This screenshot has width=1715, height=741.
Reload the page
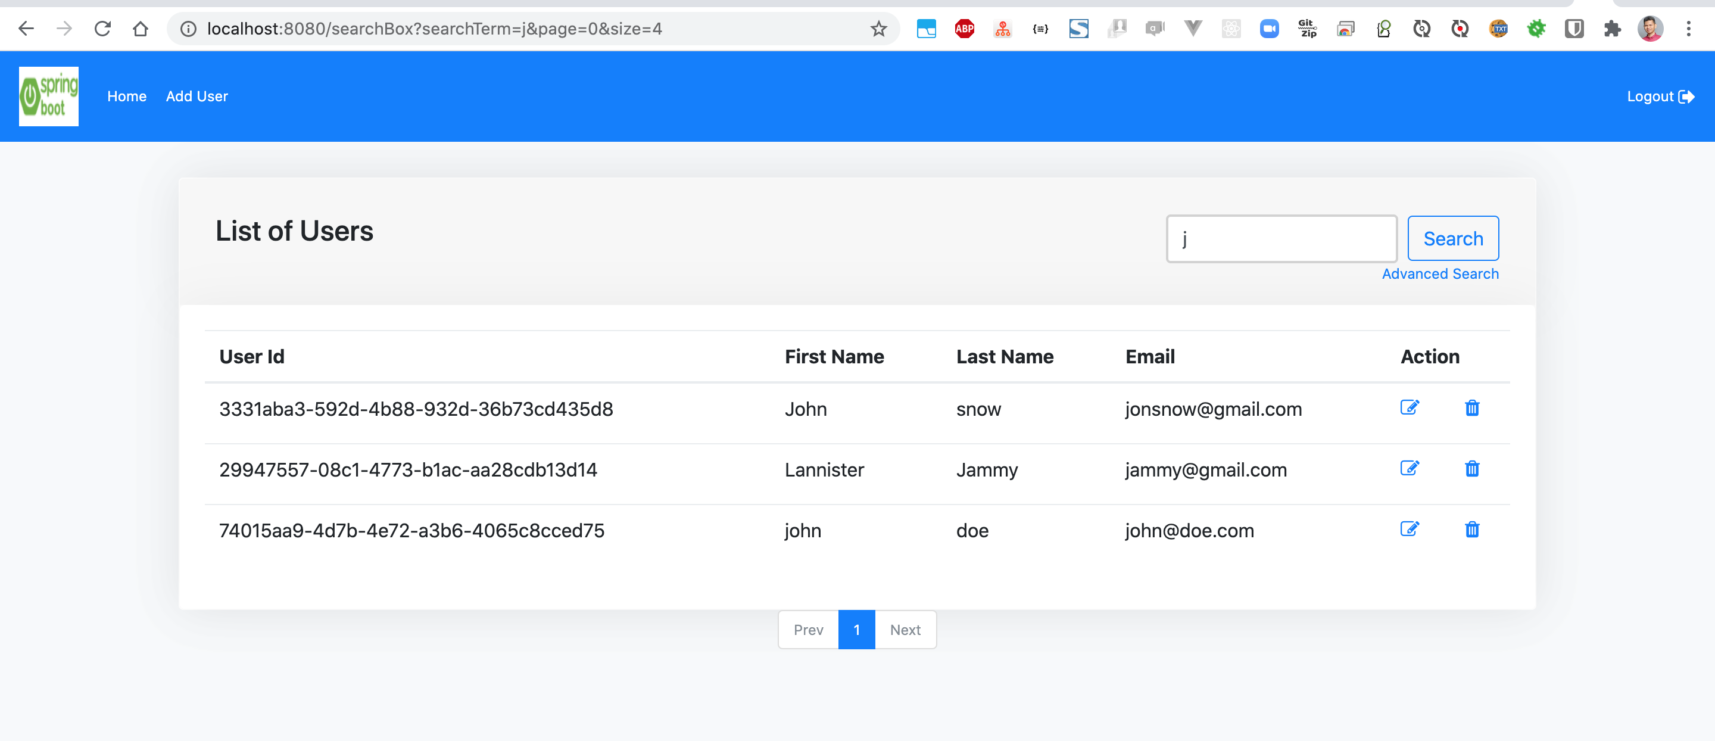[x=102, y=29]
